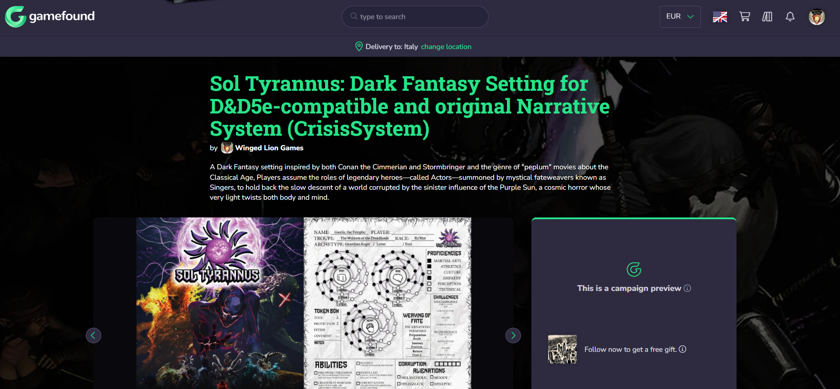Click 'Follow now to get a free gift.' text
The image size is (840, 389).
[x=630, y=350]
